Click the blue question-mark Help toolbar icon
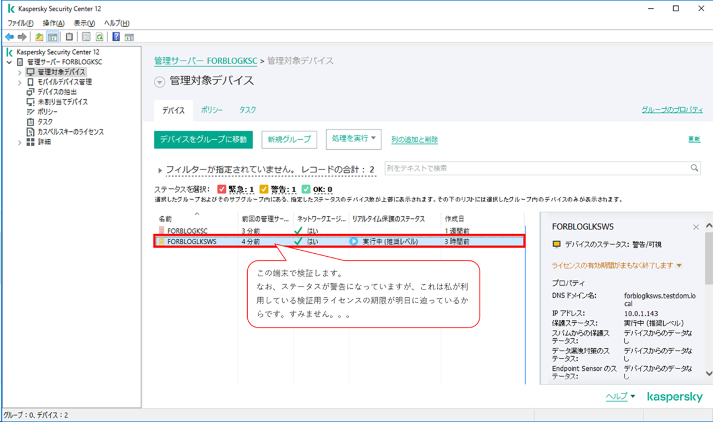The image size is (713, 422). pyautogui.click(x=116, y=36)
